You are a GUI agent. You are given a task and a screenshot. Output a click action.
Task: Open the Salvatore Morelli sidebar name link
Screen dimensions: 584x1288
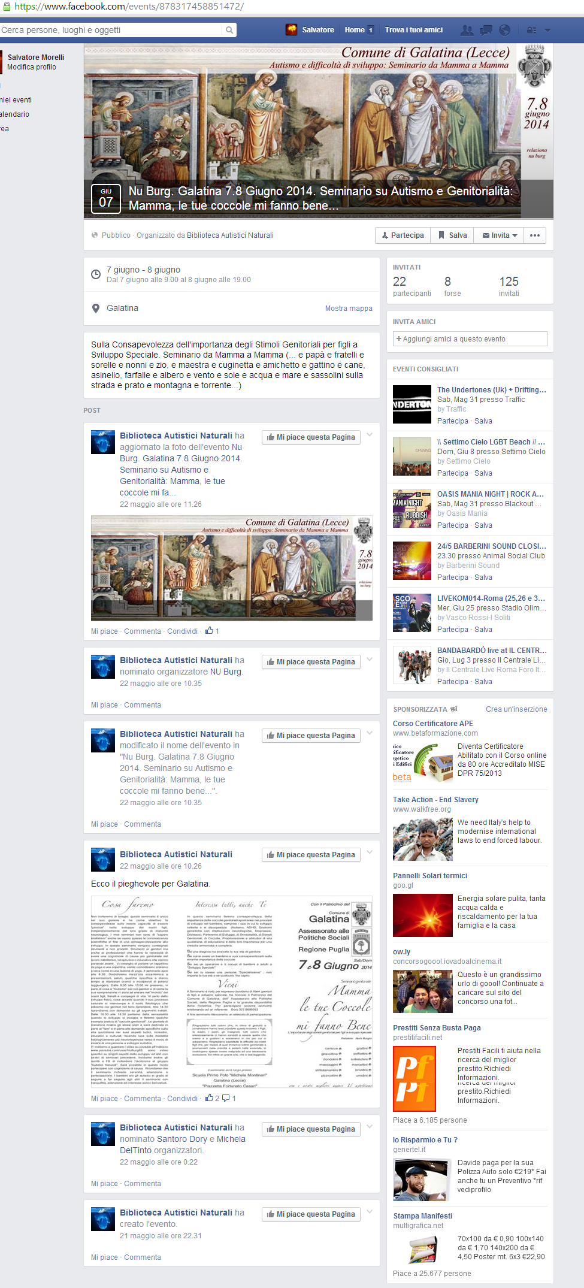pos(36,58)
